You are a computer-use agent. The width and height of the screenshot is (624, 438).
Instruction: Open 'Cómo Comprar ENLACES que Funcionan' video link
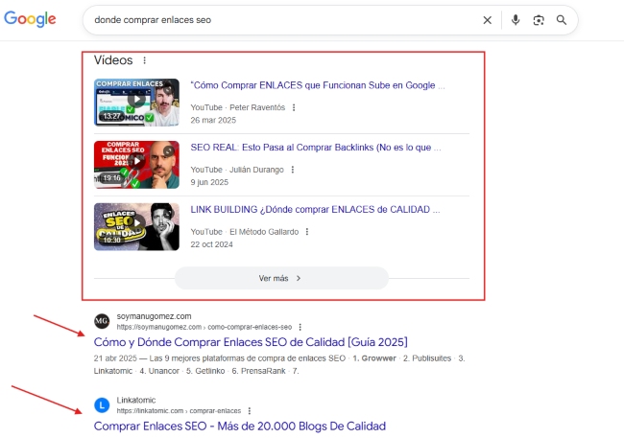pyautogui.click(x=318, y=85)
